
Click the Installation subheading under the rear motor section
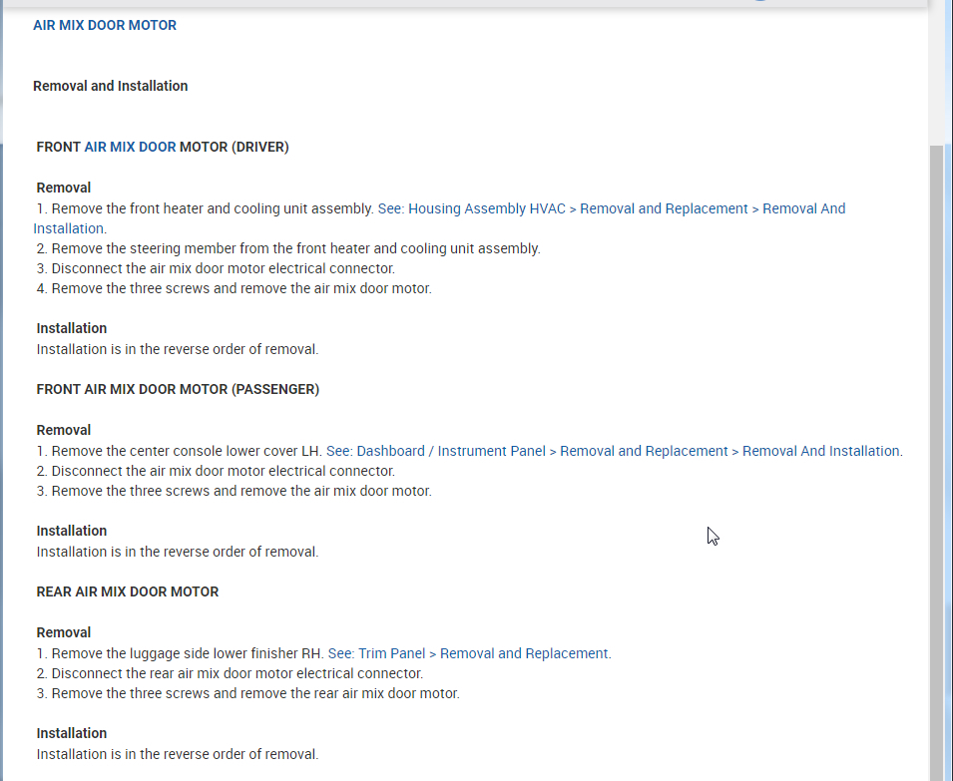pos(72,733)
